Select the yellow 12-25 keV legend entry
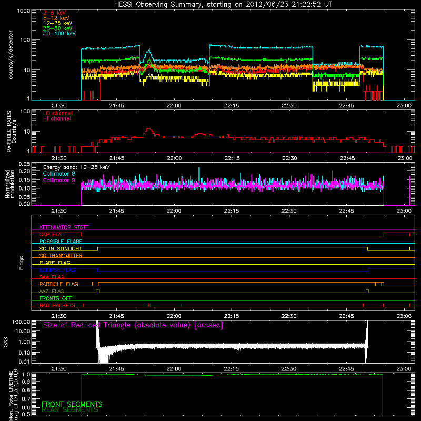The width and height of the screenshot is (421, 421). 58,23
